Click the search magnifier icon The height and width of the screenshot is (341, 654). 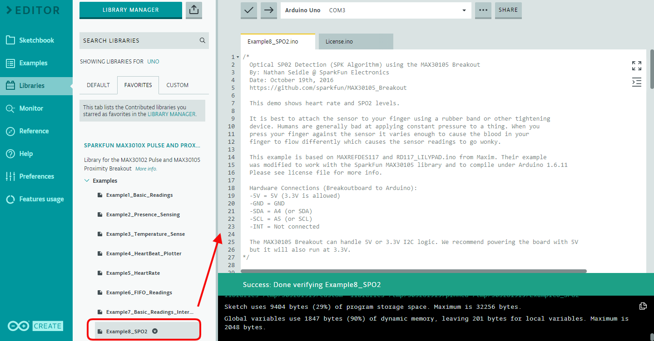coord(203,40)
